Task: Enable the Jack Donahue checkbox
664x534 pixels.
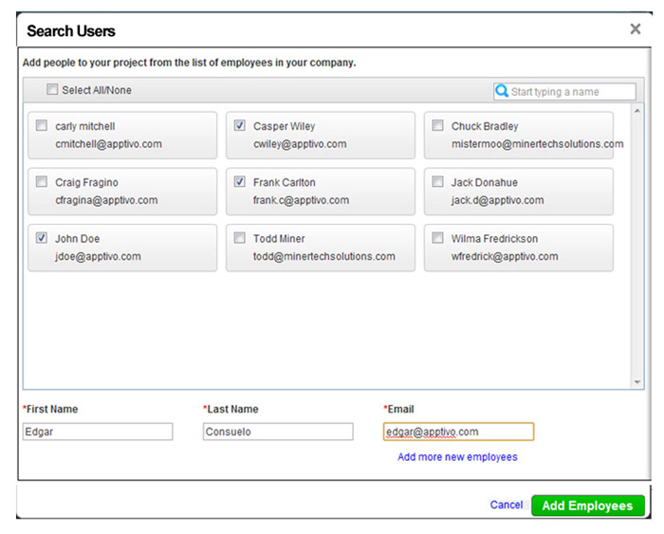Action: (437, 181)
